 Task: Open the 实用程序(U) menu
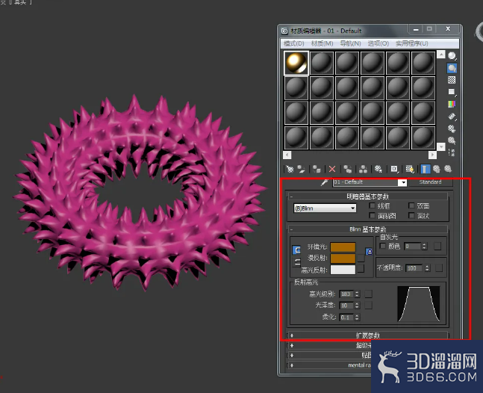(412, 43)
